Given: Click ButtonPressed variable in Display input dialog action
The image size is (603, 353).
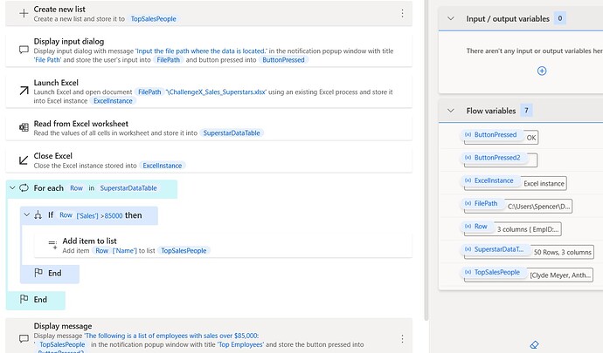Looking at the screenshot, I should tap(283, 60).
